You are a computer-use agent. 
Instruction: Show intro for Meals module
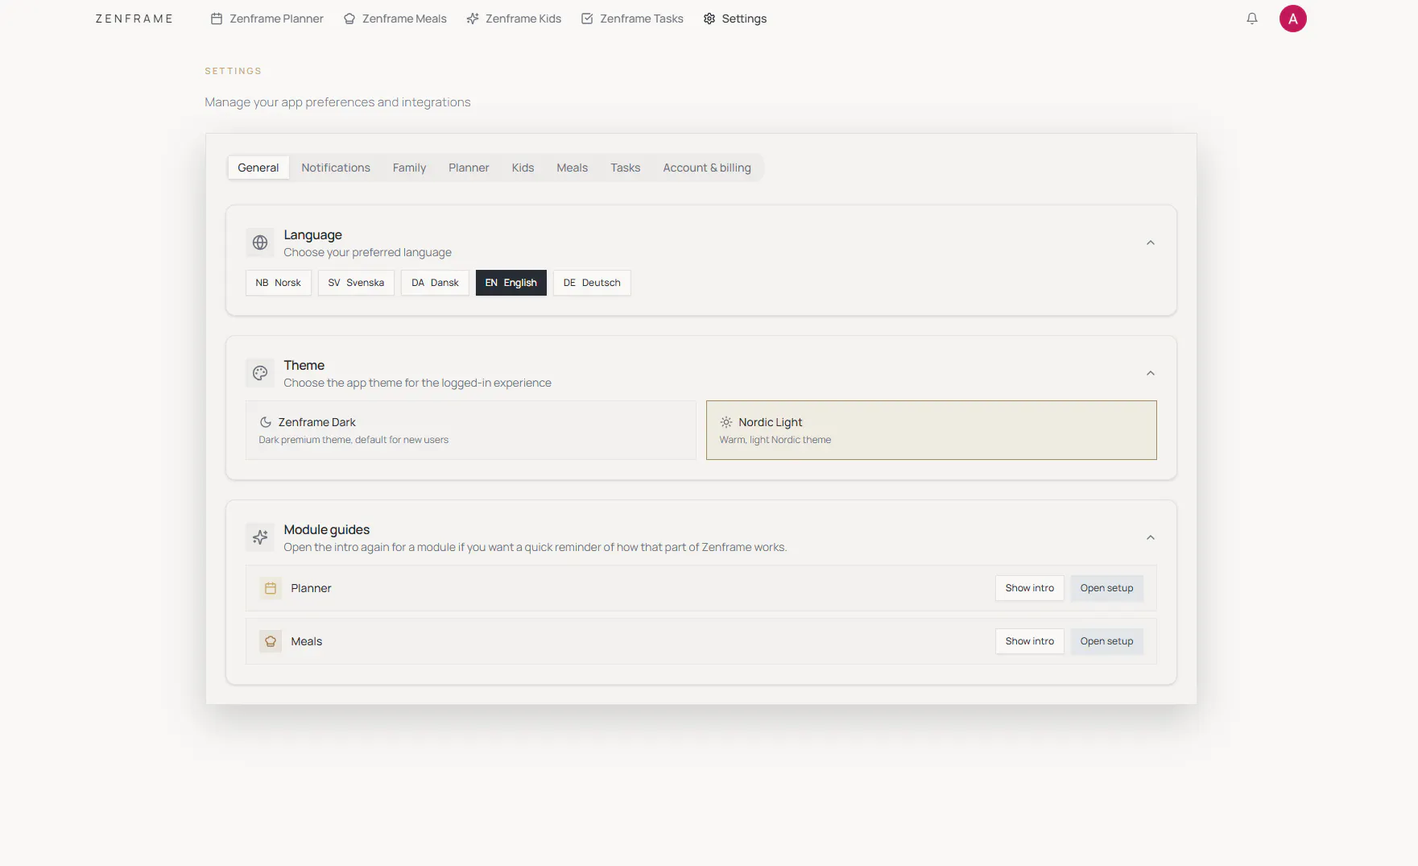1029,641
